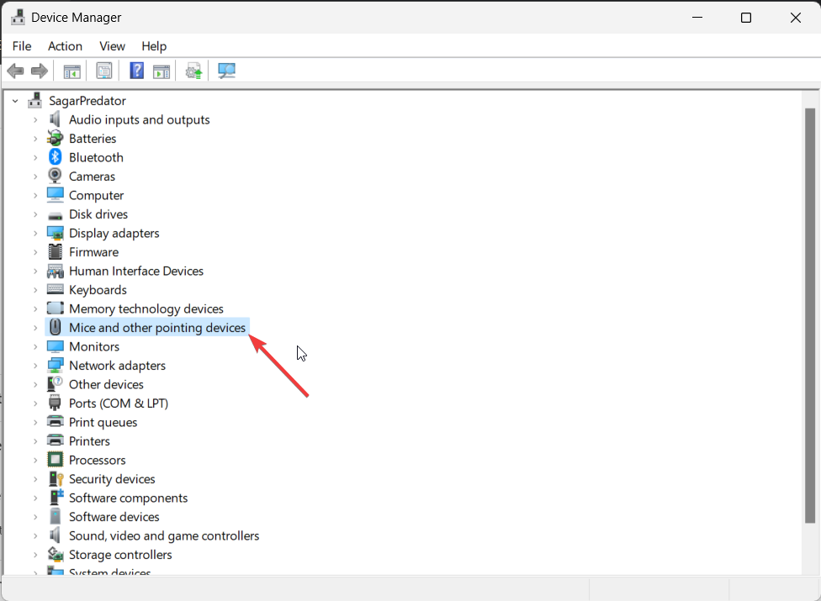821x601 pixels.
Task: Select the Keyboards label
Action: (98, 290)
